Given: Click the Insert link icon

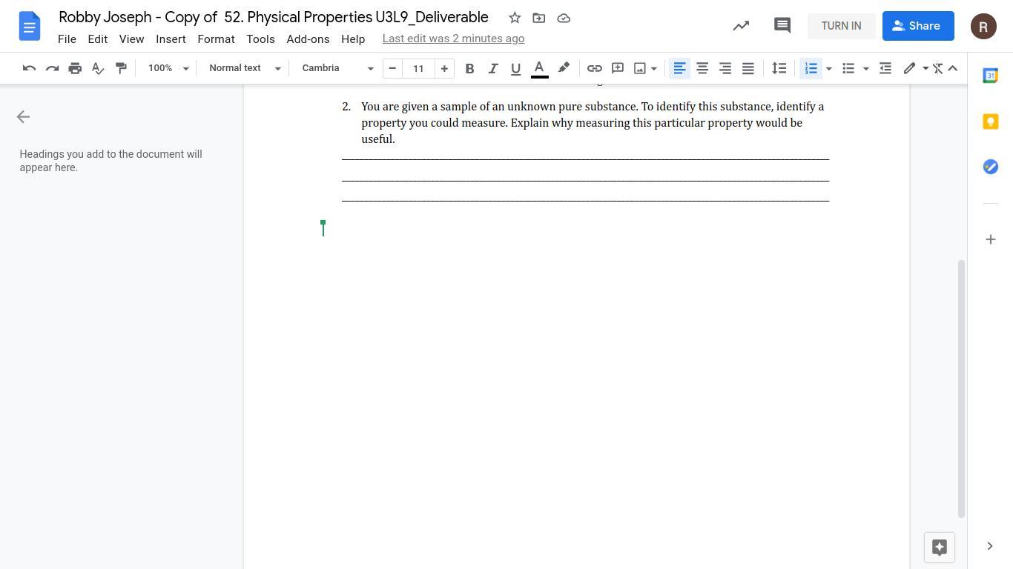Looking at the screenshot, I should (x=594, y=68).
